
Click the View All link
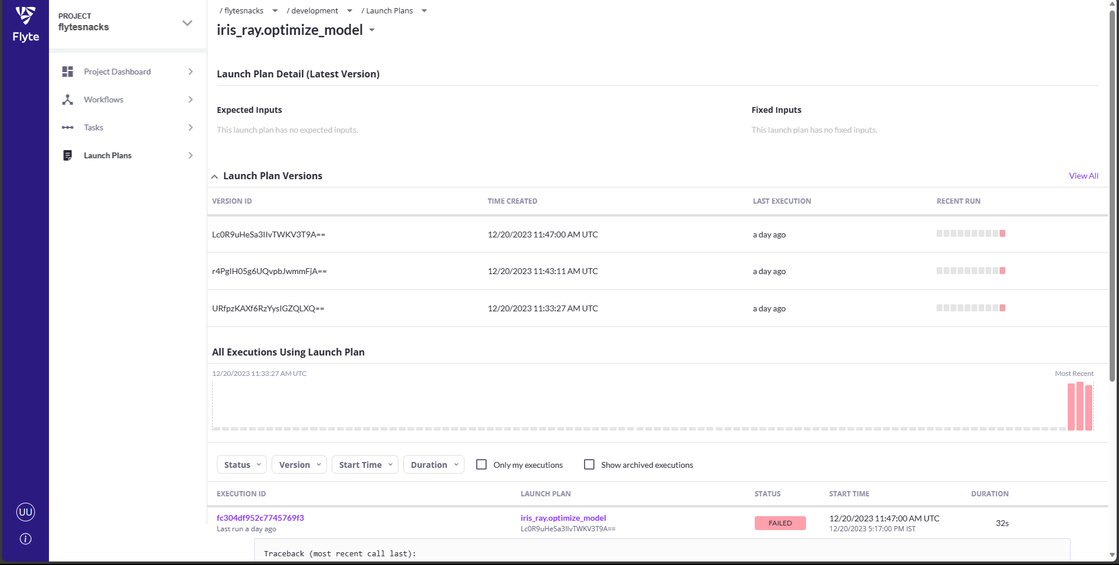tap(1083, 176)
